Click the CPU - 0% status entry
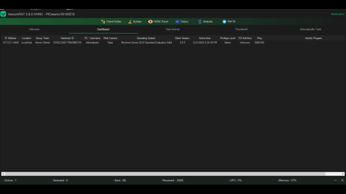This screenshot has width=346, height=194. (x=235, y=181)
